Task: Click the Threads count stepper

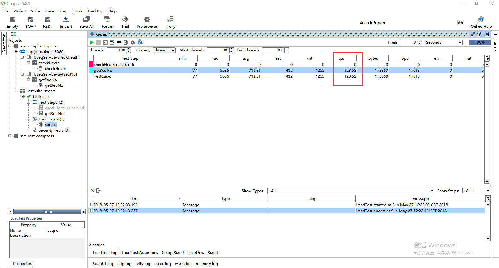Action: (129, 50)
